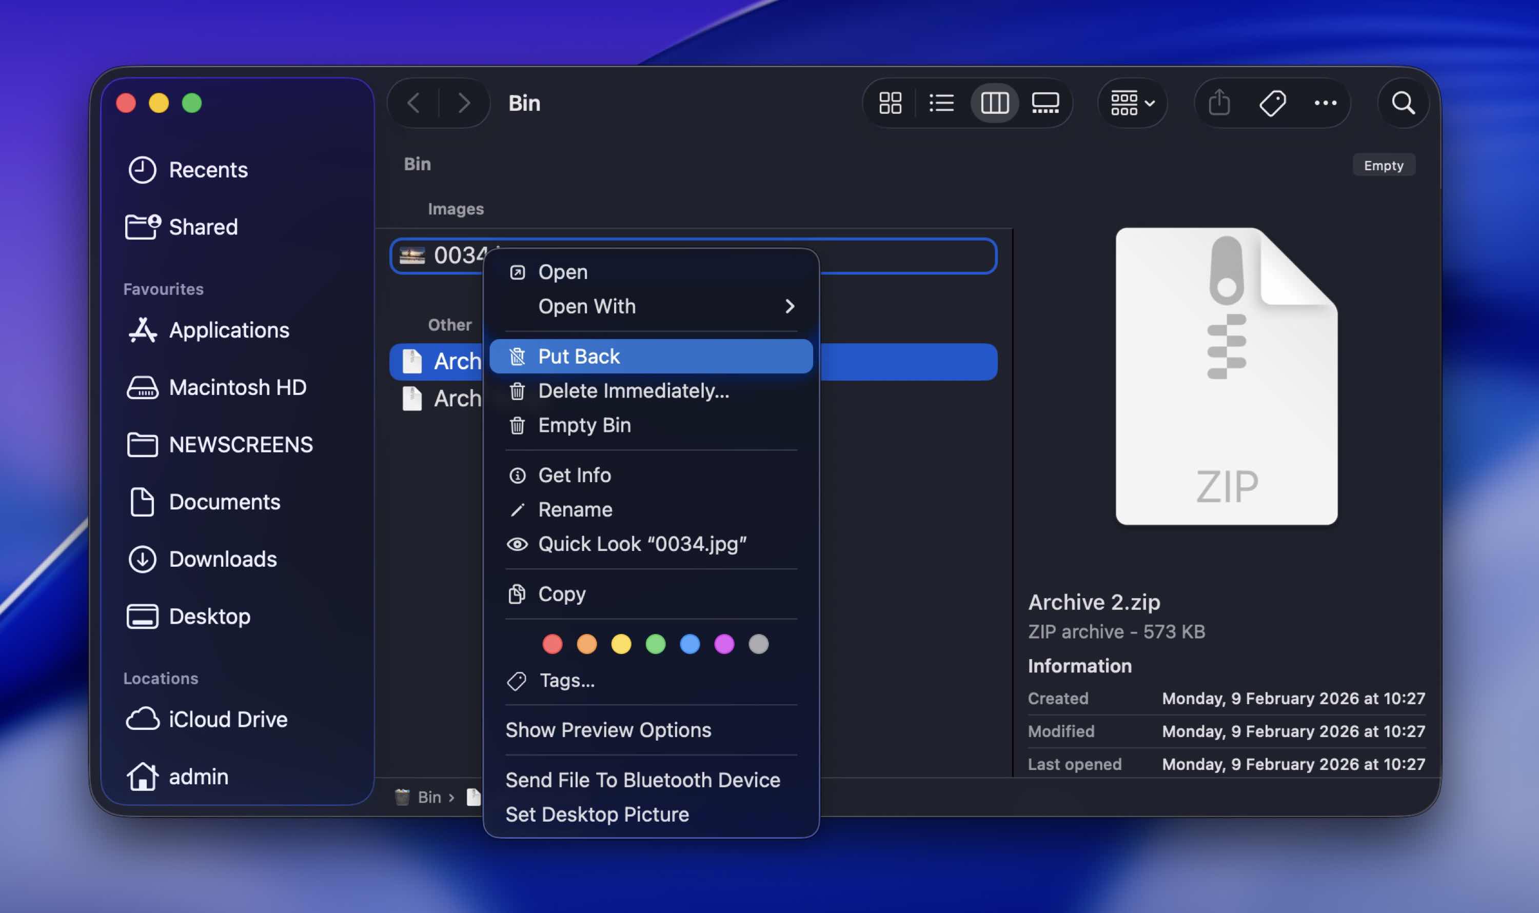This screenshot has width=1539, height=913.
Task: Select column view toggle in toolbar
Action: point(994,103)
